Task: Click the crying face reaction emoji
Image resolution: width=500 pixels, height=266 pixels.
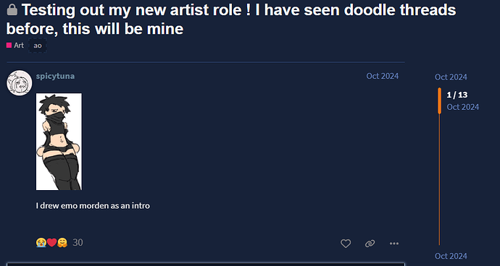Action: coord(41,243)
